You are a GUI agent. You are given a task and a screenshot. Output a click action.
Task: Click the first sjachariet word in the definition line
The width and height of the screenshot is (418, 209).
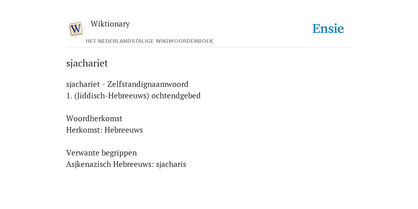[83, 84]
